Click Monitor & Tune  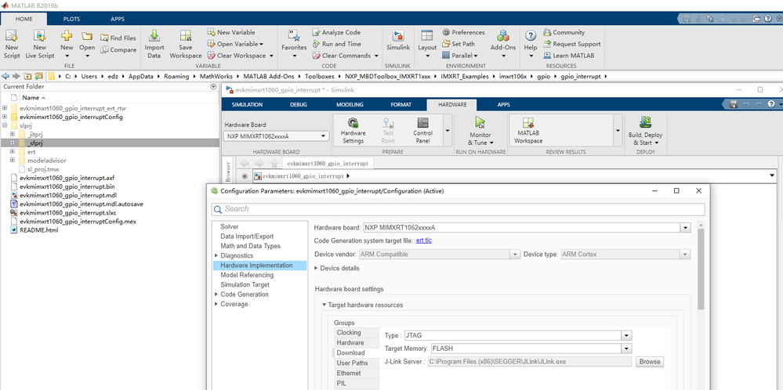point(480,131)
